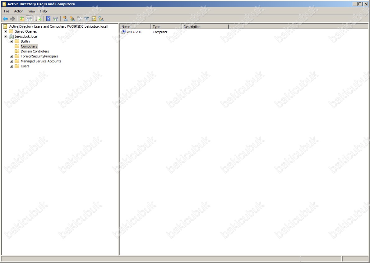This screenshot has width=370, height=263.
Task: Open the File menu
Action: pos(7,11)
